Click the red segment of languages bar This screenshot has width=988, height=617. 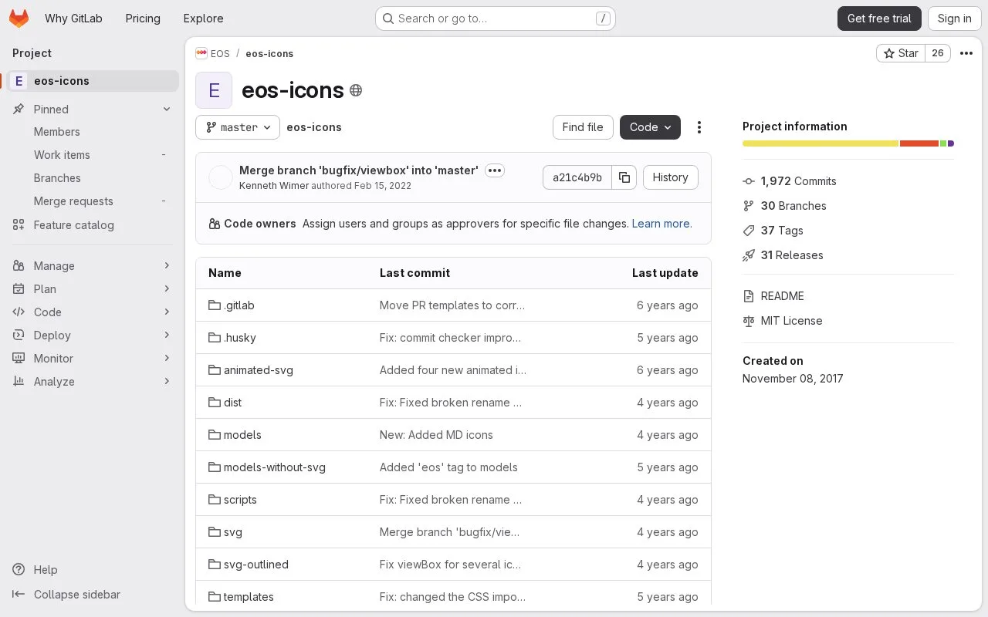coord(919,143)
